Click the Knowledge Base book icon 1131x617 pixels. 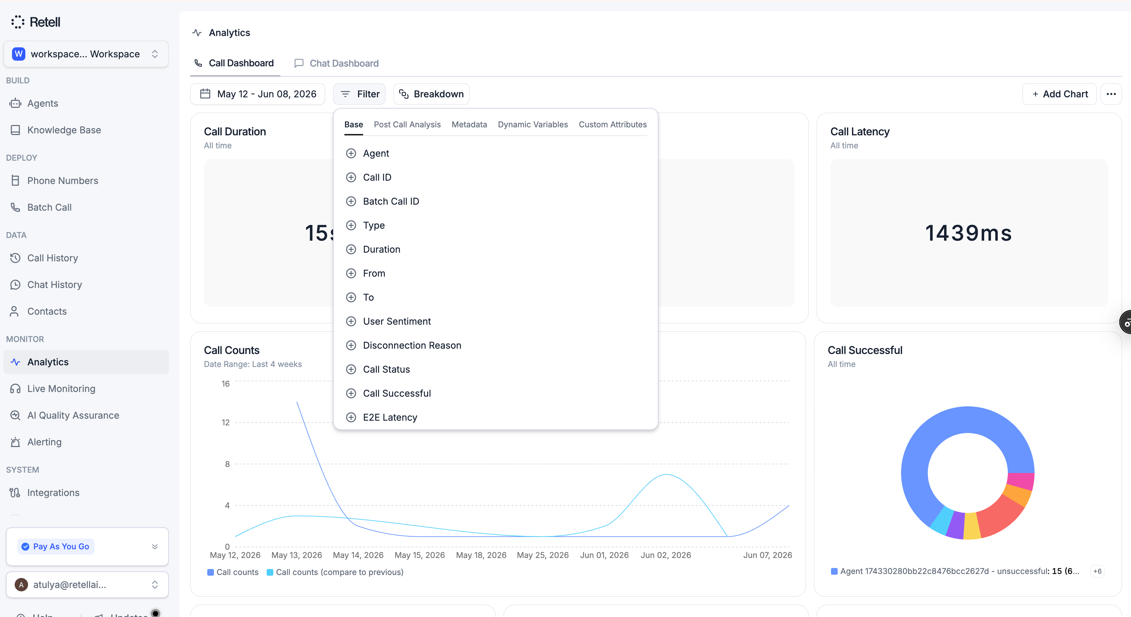click(x=15, y=130)
